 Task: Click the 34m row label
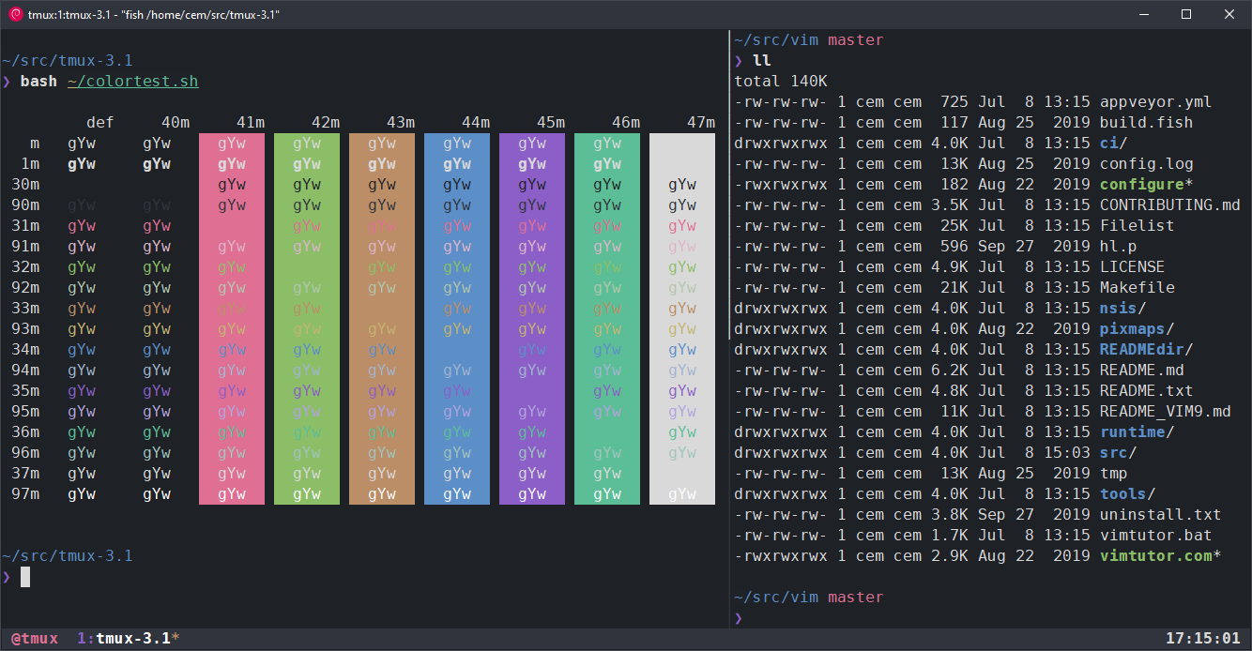point(25,350)
